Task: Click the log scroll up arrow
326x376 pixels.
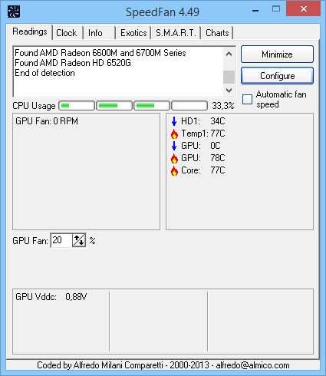Action: click(x=229, y=54)
